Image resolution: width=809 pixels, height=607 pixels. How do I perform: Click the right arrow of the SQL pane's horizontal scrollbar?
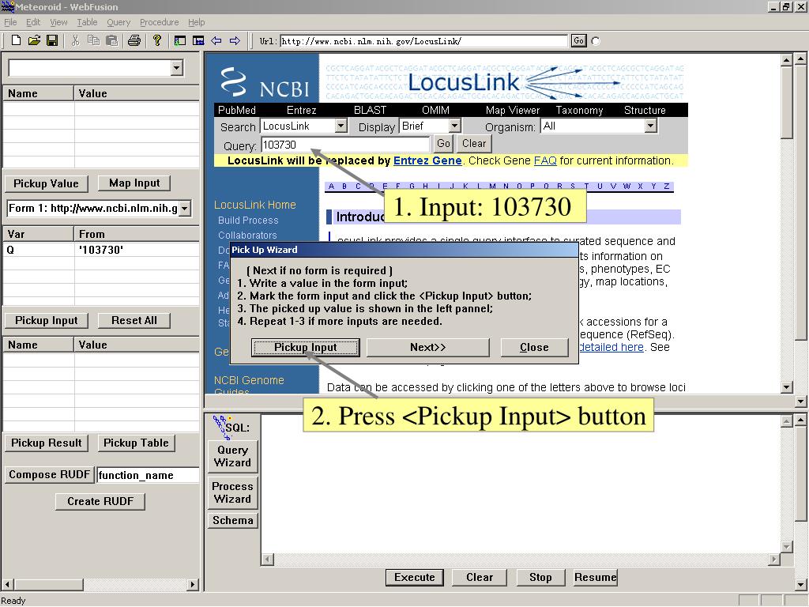[x=773, y=559]
